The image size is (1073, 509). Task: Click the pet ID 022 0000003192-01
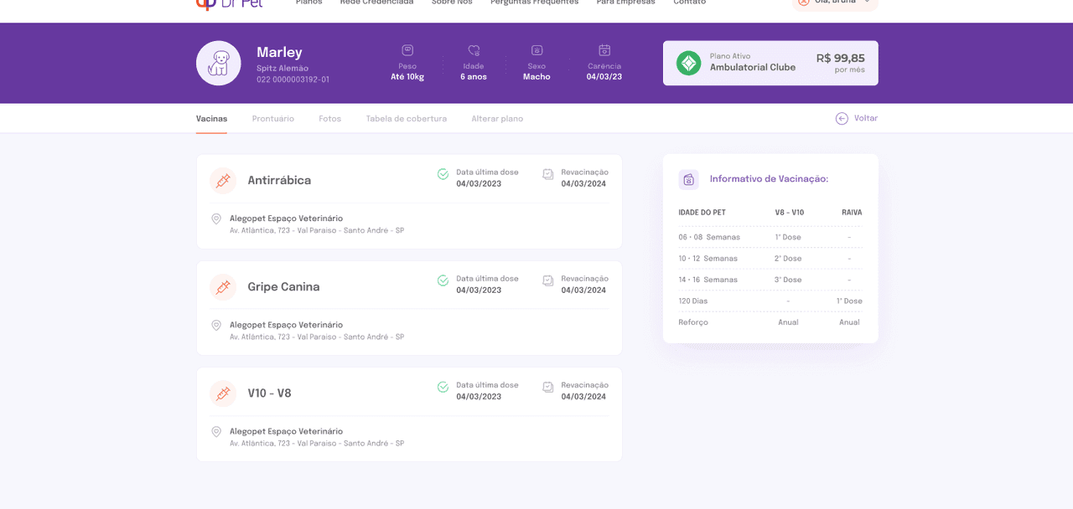pyautogui.click(x=293, y=80)
